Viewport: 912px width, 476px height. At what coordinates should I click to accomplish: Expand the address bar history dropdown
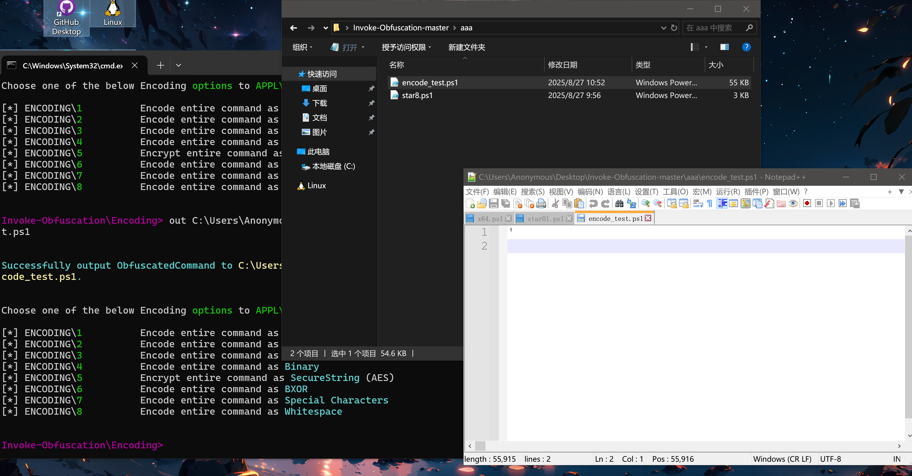(663, 28)
